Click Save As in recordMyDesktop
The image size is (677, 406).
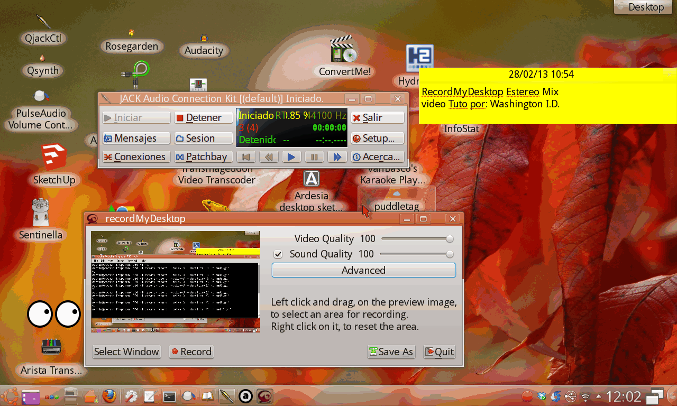coord(391,352)
